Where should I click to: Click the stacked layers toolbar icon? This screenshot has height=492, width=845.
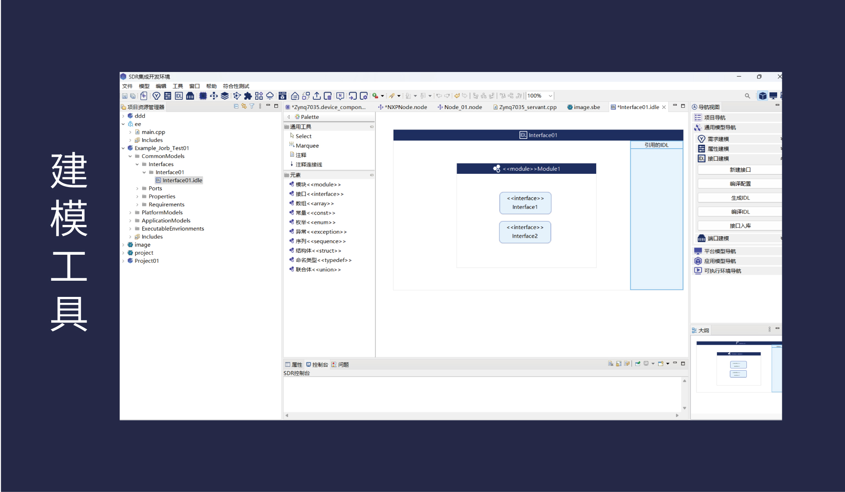[225, 96]
